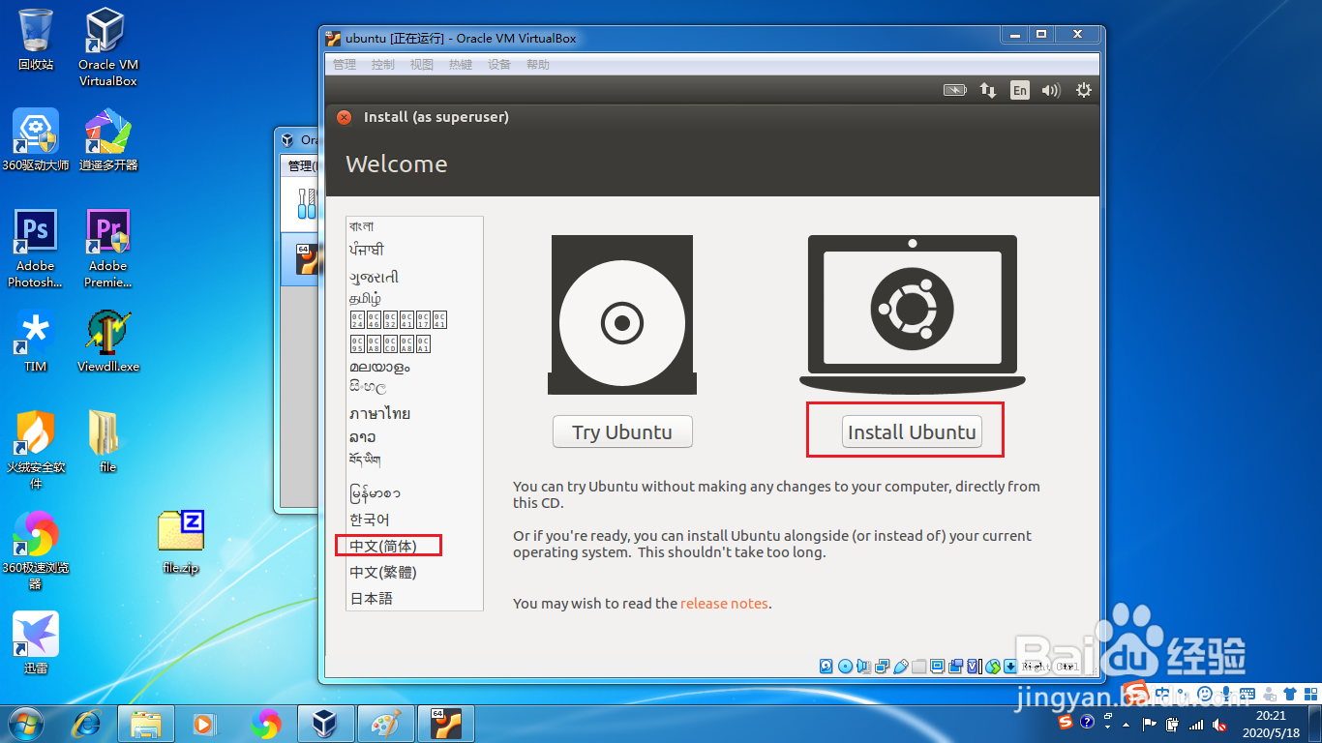
Task: Open the En keyboard layout indicator
Action: click(x=1020, y=90)
